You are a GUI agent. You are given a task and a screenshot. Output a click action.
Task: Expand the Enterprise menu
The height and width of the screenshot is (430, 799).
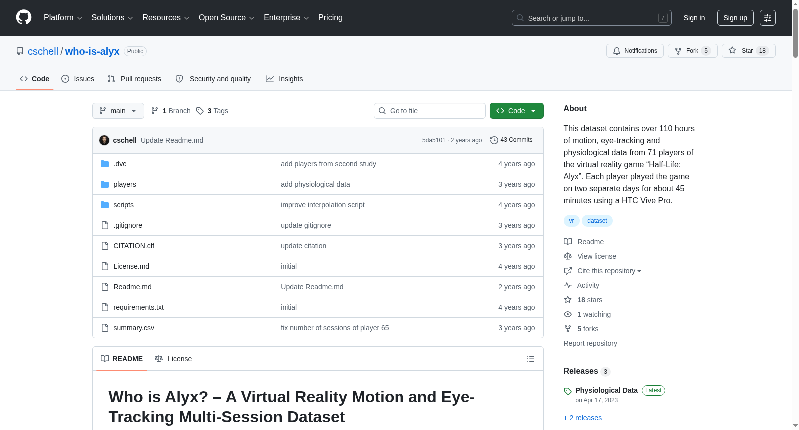(286, 18)
